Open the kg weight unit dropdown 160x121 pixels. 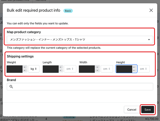[34, 69]
